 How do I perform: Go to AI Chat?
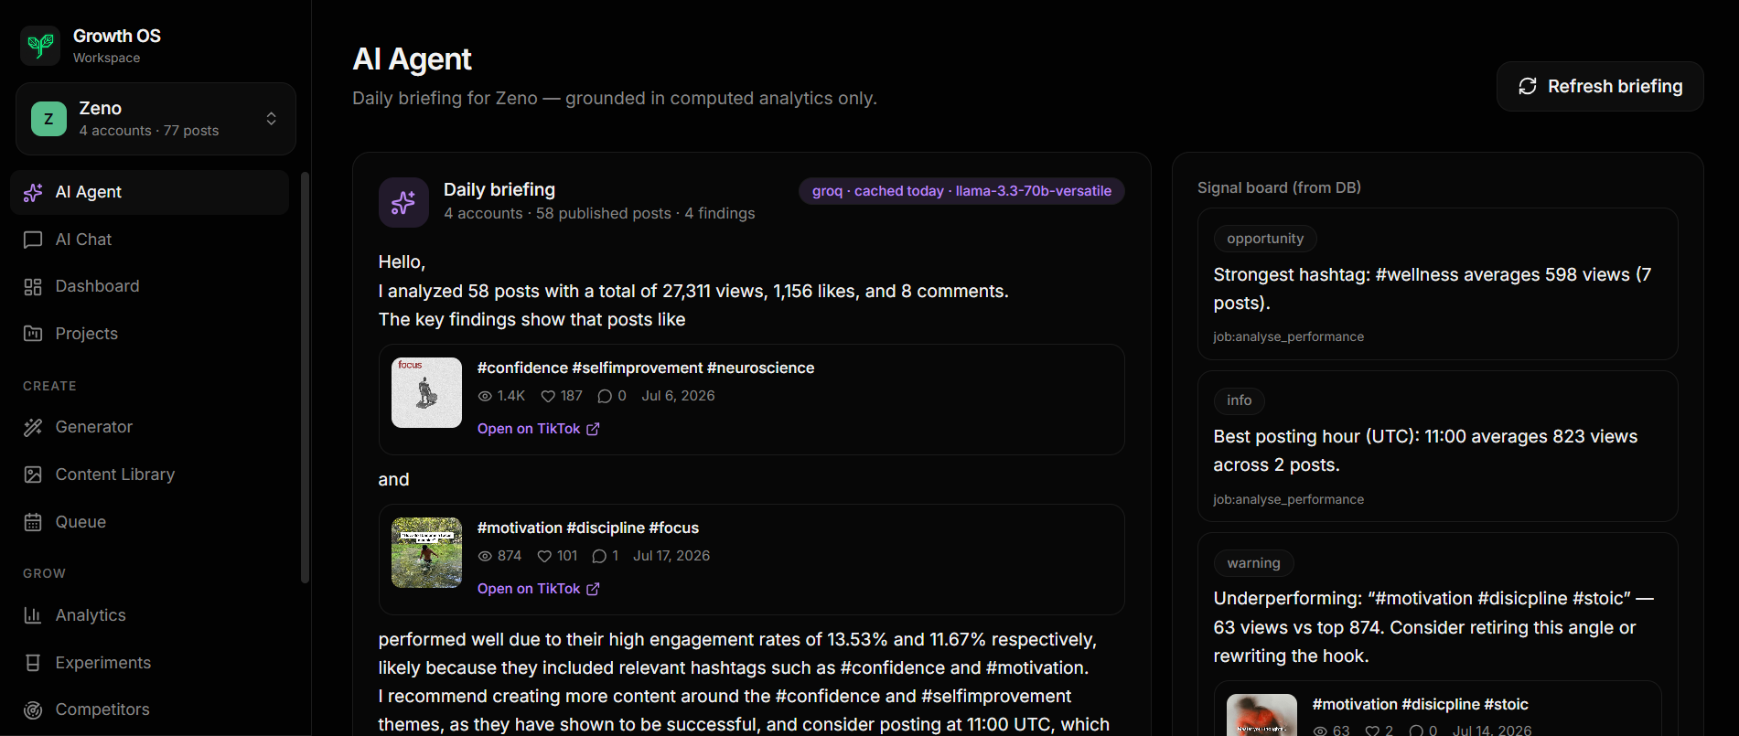pyautogui.click(x=150, y=240)
